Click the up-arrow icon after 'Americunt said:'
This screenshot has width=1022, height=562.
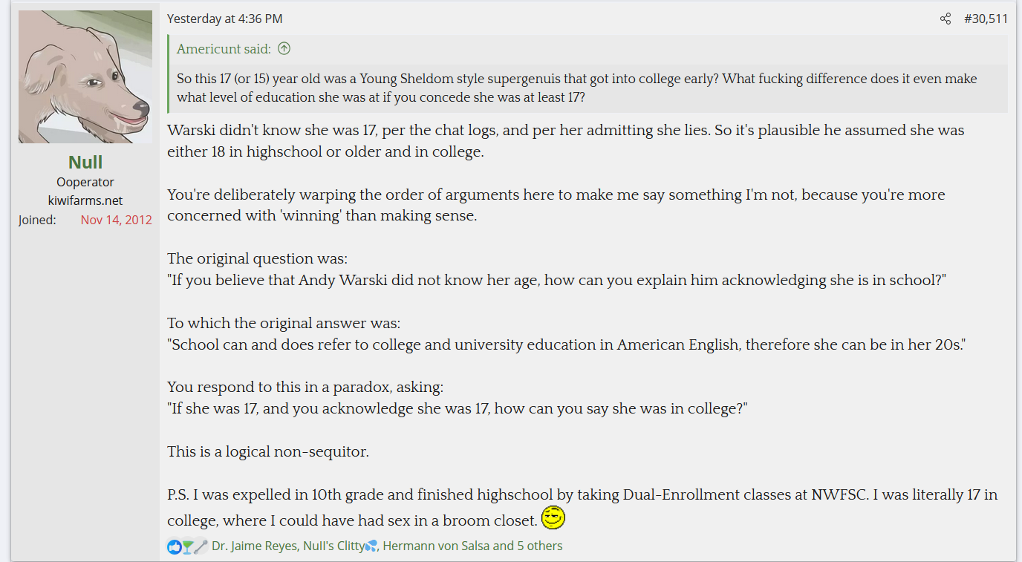click(284, 49)
